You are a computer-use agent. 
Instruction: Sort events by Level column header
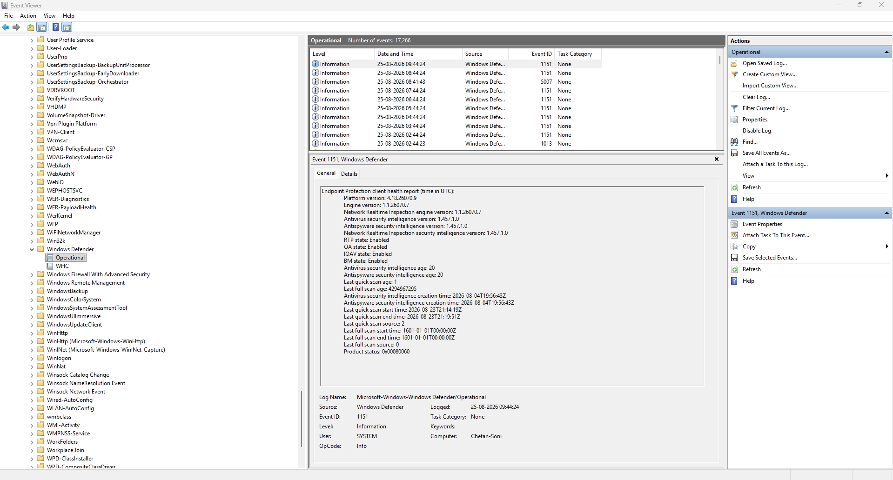(x=342, y=54)
